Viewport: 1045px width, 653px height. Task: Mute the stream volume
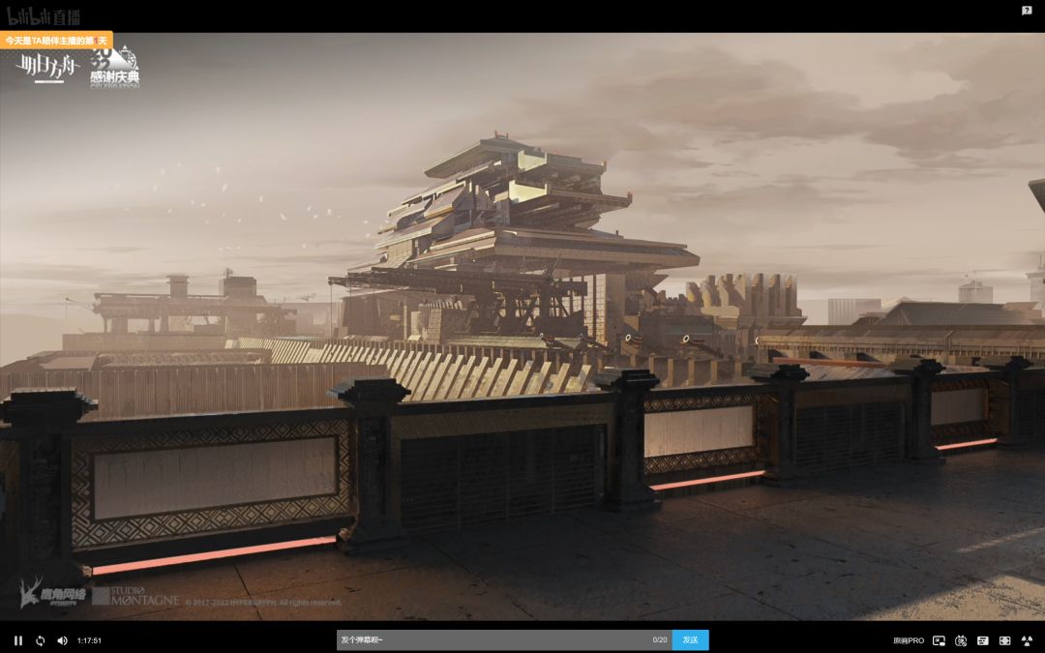tap(62, 640)
